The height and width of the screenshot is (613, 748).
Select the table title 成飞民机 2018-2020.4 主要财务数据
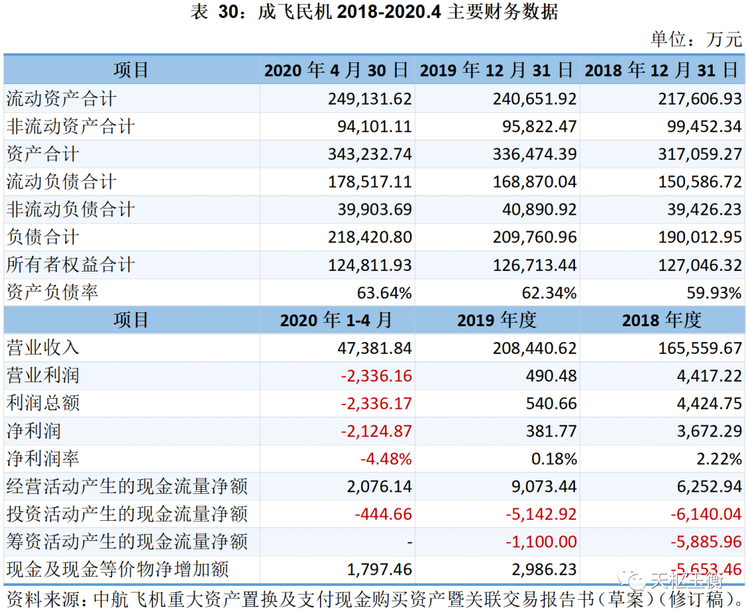[374, 12]
